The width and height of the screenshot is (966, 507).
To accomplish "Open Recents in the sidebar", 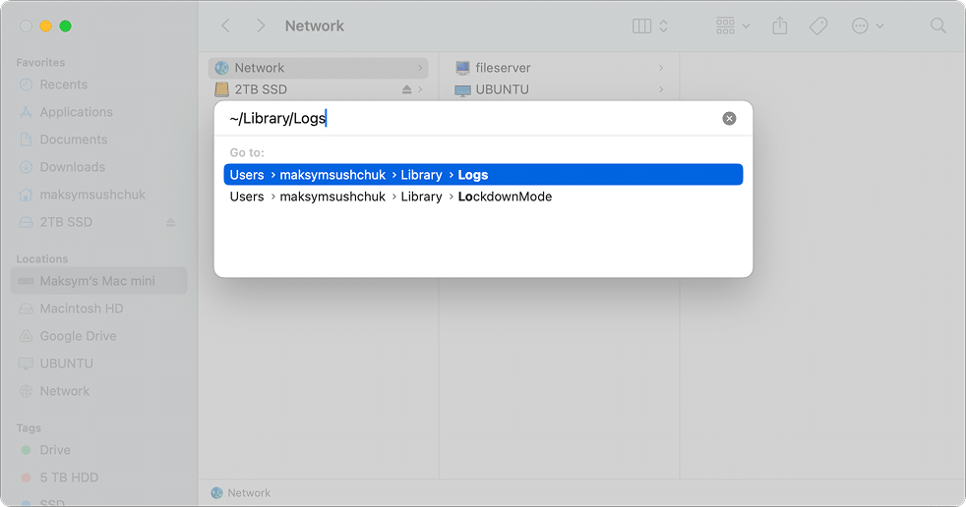I will pyautogui.click(x=64, y=84).
